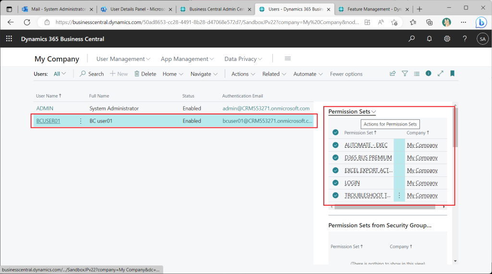
Task: Open the Bing Copilot sidebar icon
Action: [x=480, y=22]
